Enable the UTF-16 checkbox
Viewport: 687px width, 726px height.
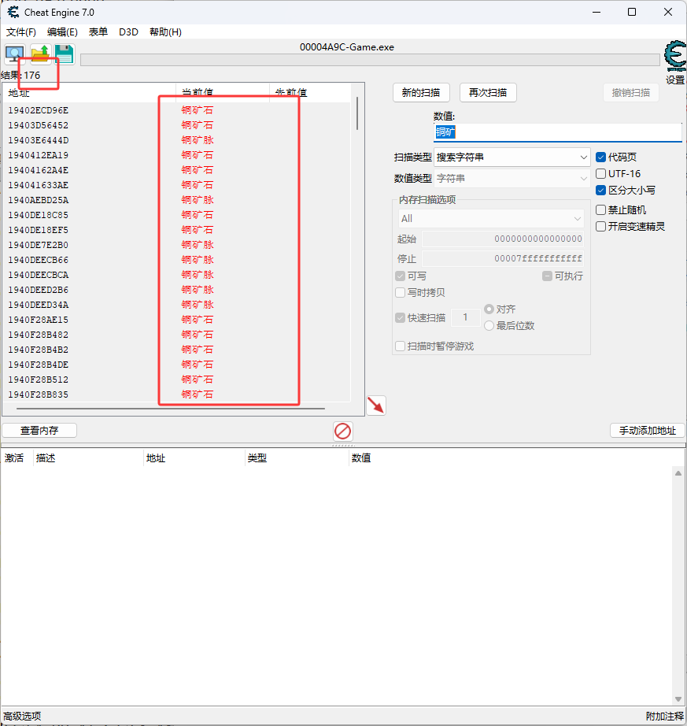tap(601, 174)
